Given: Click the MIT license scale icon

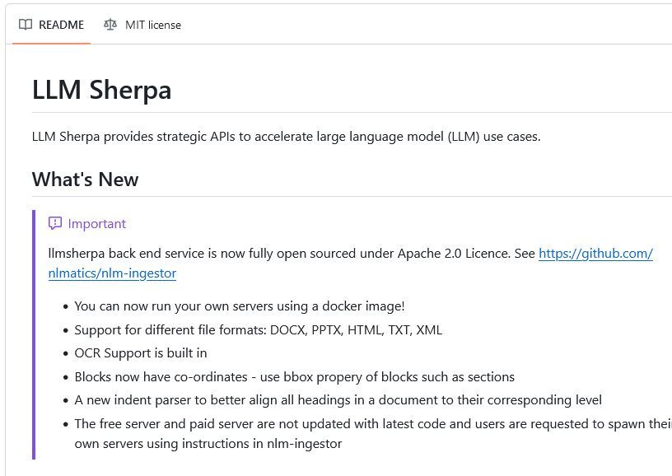Looking at the screenshot, I should (x=110, y=25).
